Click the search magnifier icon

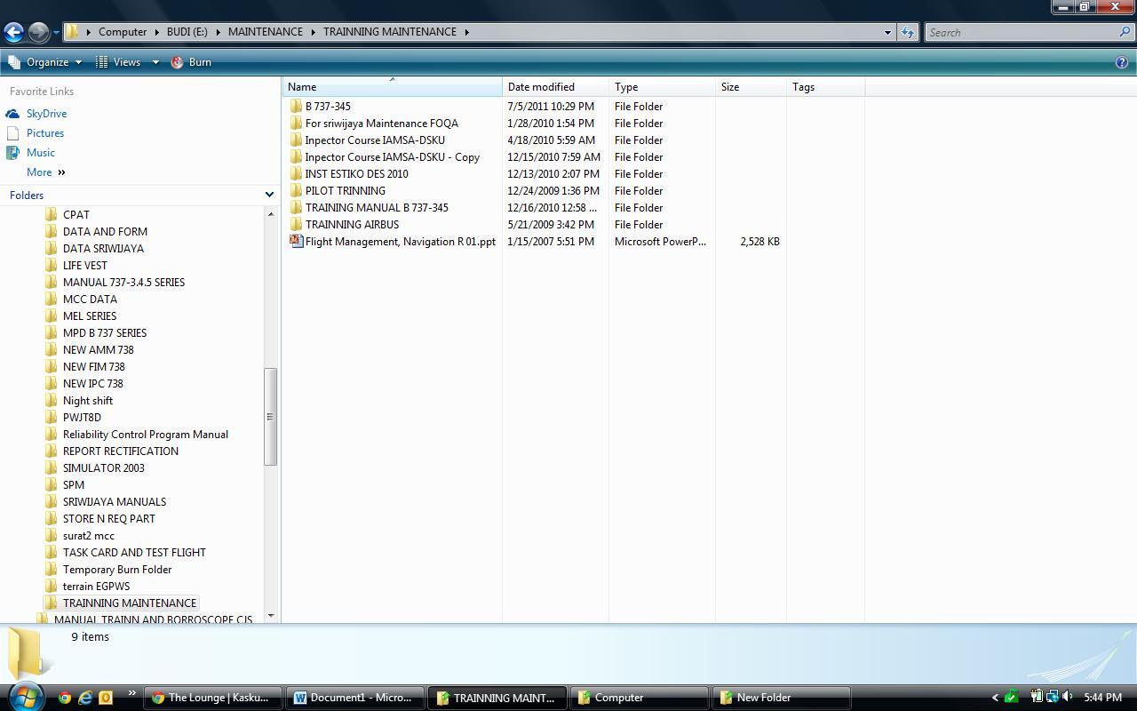coord(1125,32)
